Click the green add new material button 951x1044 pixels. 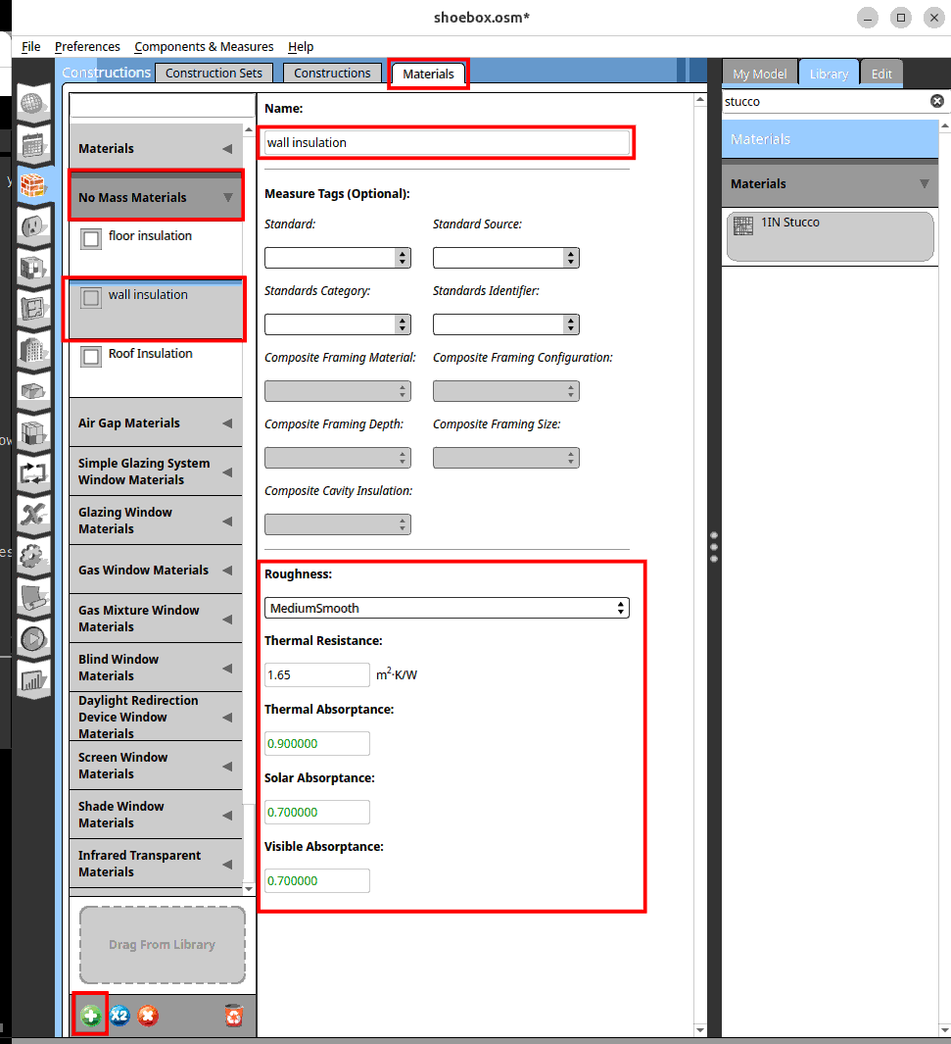(90, 1016)
